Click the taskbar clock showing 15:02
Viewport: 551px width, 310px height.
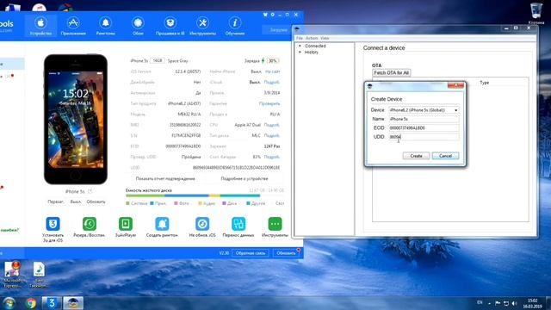coord(532,303)
